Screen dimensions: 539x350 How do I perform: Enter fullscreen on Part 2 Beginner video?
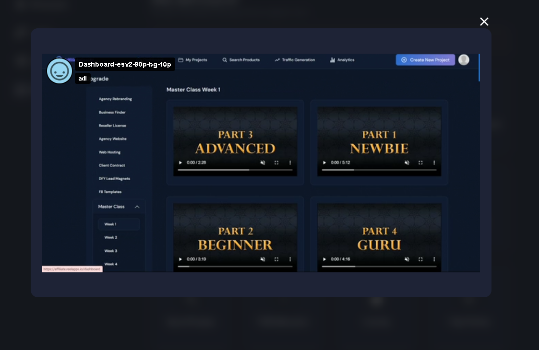(x=276, y=259)
